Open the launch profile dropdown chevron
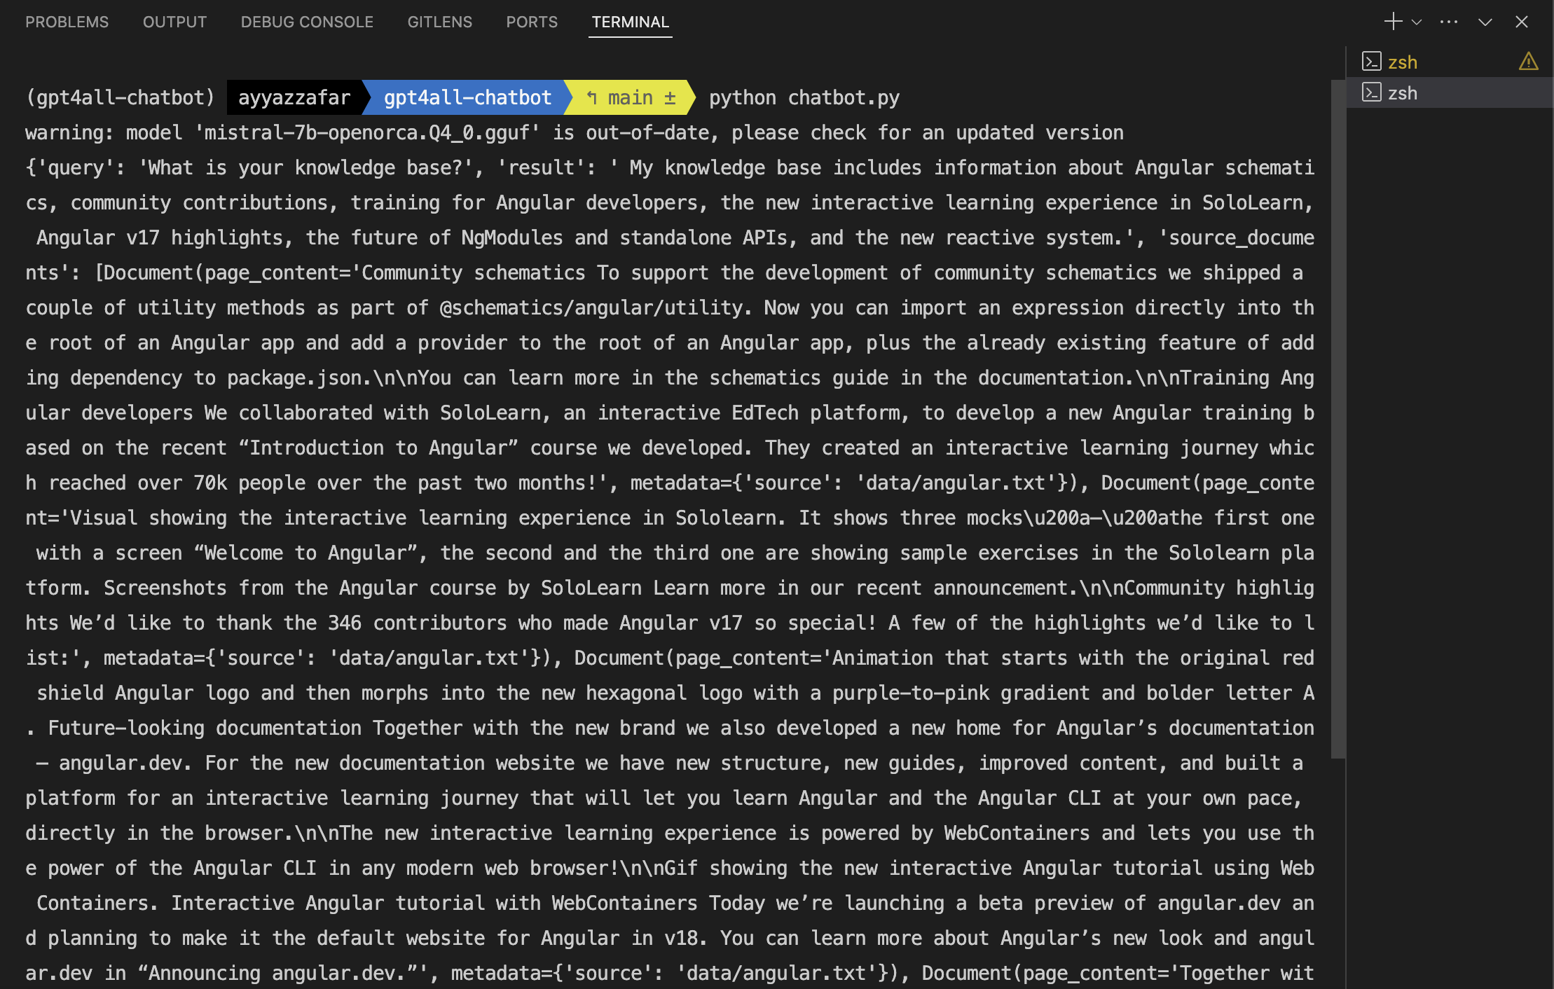 click(x=1417, y=22)
